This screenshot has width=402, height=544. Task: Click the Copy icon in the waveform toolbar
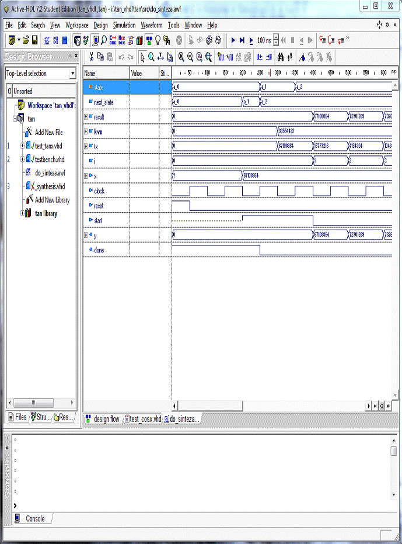point(100,57)
